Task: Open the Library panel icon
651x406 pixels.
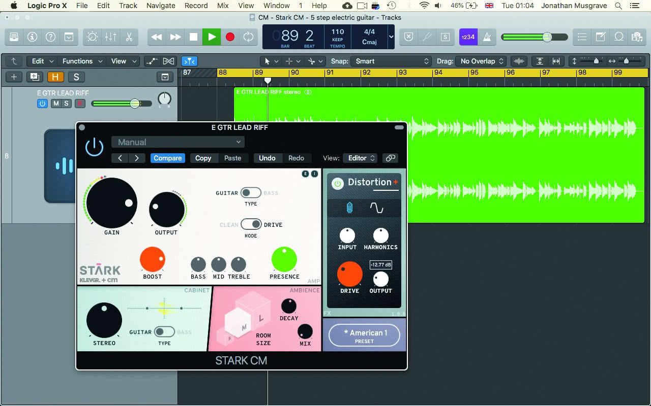Action: click(14, 37)
